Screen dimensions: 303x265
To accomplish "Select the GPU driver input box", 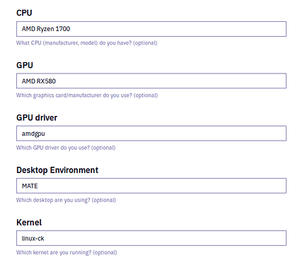I will (x=151, y=134).
